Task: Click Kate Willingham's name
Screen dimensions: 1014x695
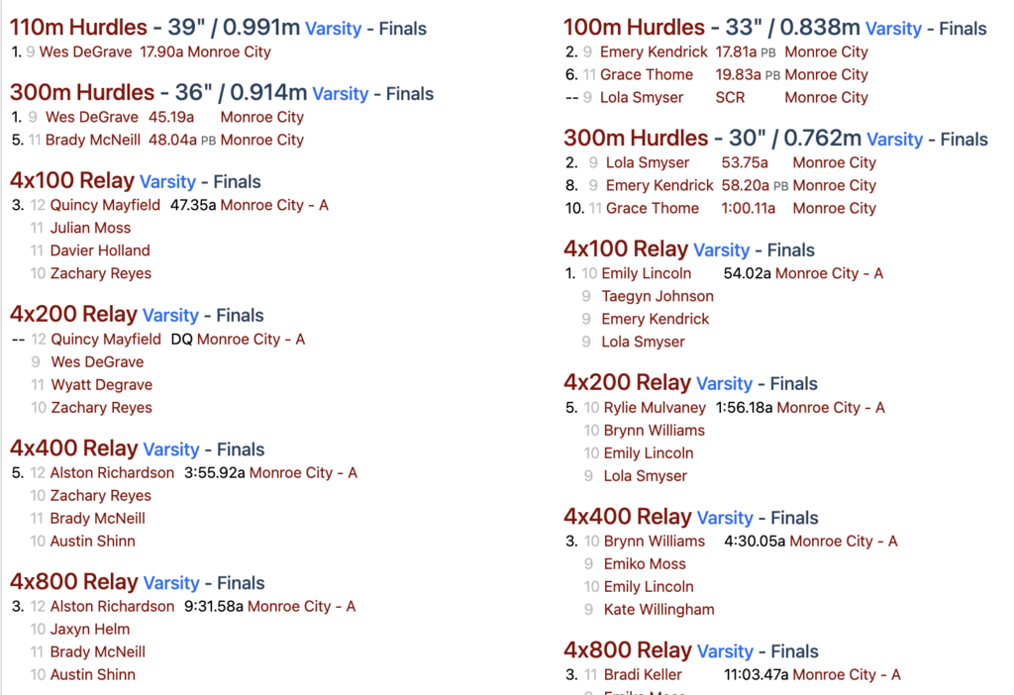Action: (659, 609)
